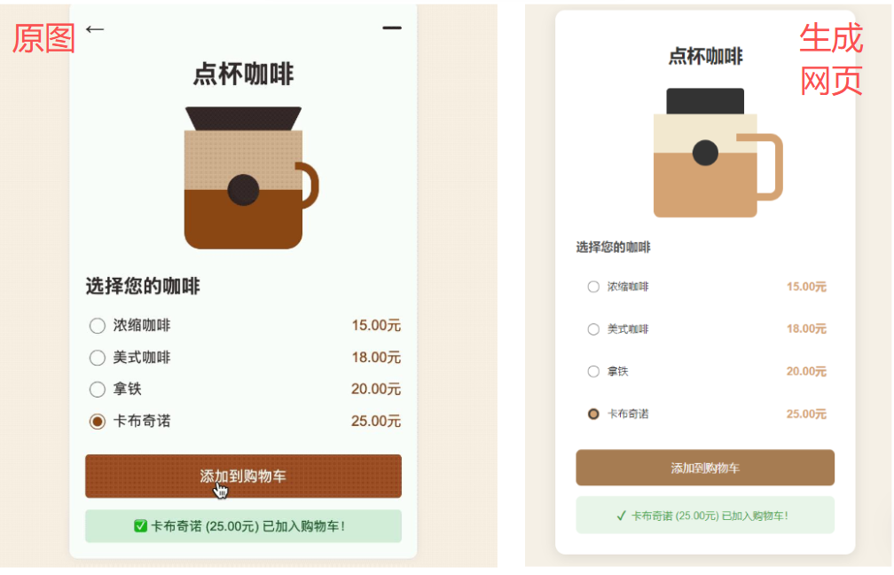The image size is (894, 575).
Task: Select 卡布奇诺 radio in original panel
Action: [98, 421]
